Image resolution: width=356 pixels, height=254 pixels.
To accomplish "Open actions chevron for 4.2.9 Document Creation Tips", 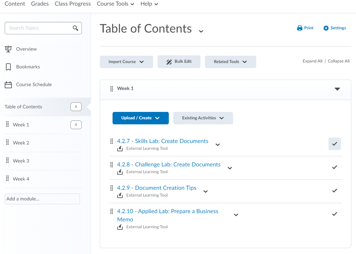I will click(x=206, y=192).
